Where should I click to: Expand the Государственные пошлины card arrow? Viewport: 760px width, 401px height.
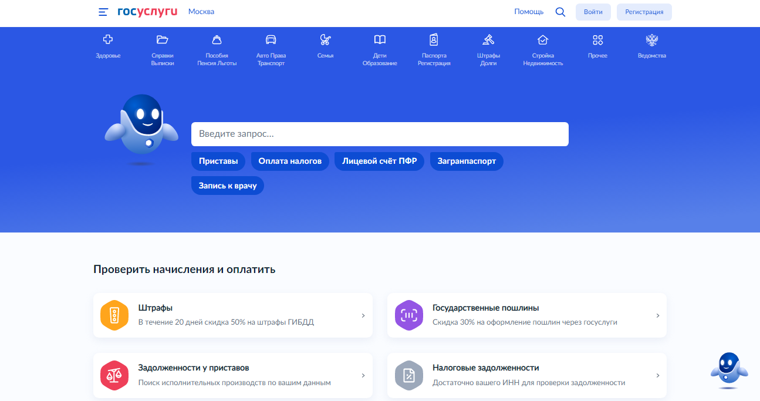(657, 316)
